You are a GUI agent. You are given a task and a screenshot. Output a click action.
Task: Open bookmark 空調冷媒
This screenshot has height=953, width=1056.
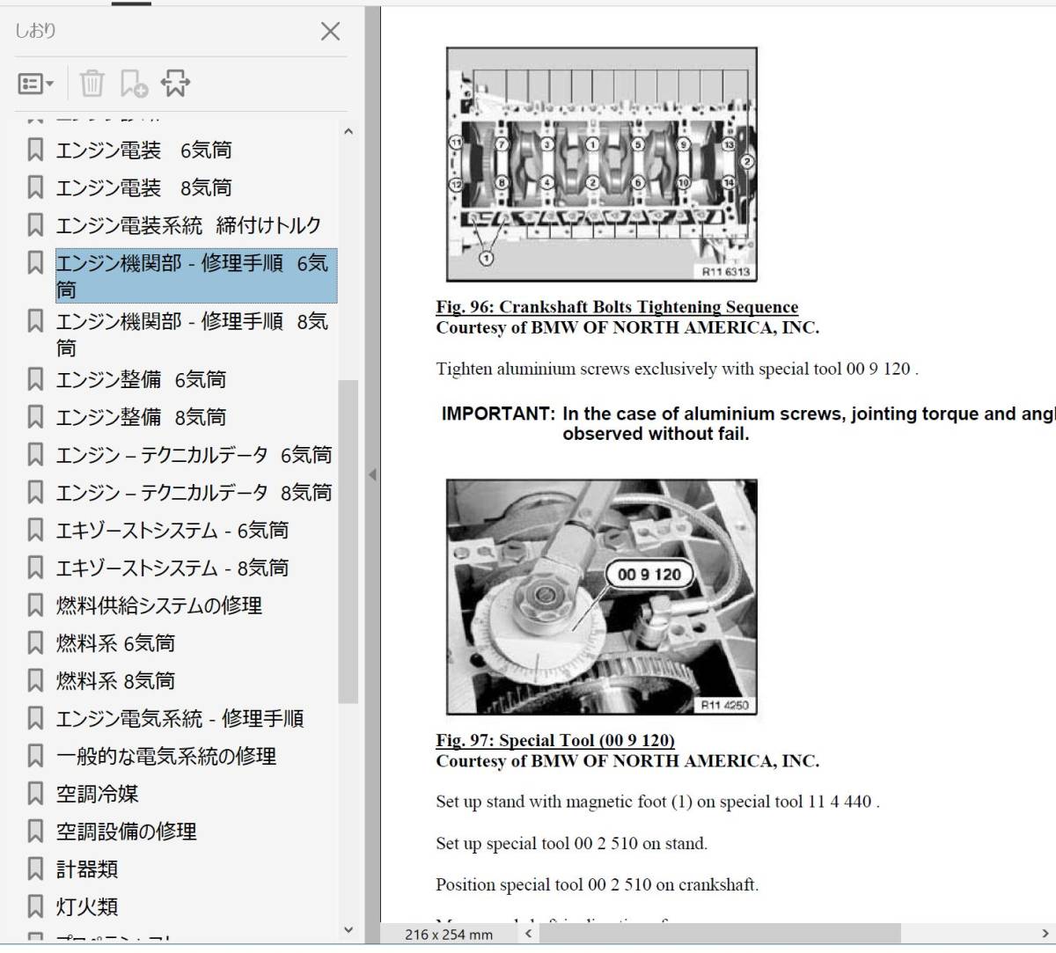click(97, 795)
